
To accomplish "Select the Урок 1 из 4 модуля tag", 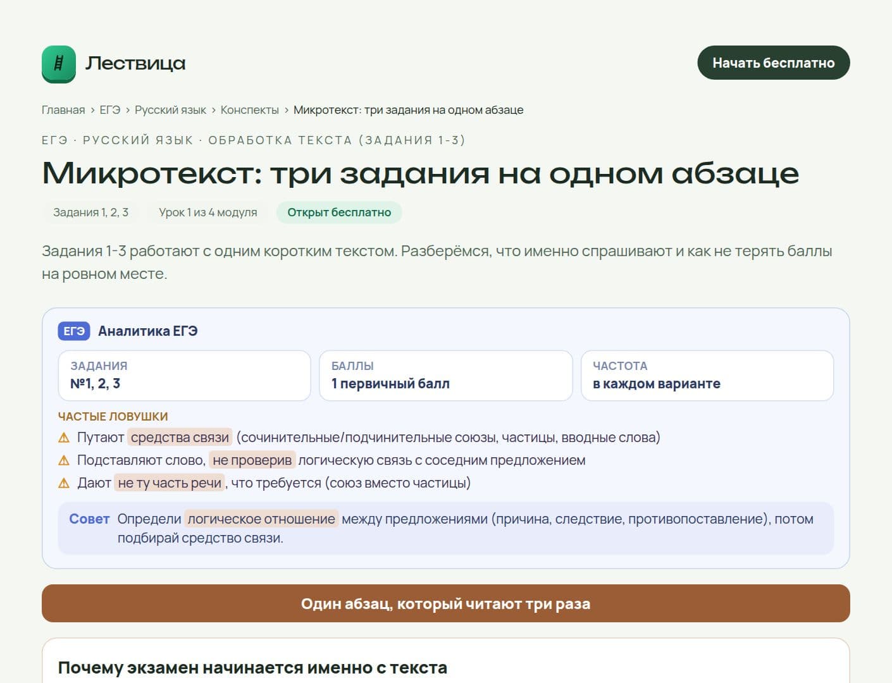I will point(208,212).
